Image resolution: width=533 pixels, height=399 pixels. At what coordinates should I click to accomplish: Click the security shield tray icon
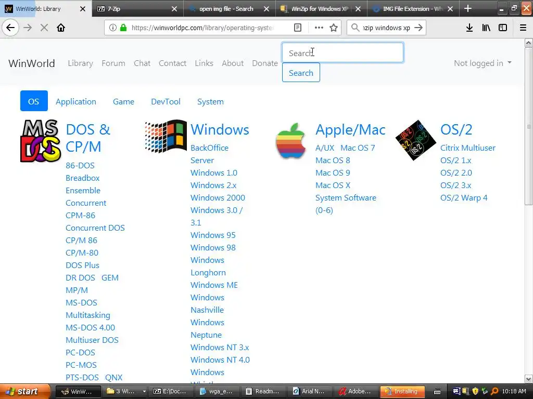tap(475, 391)
